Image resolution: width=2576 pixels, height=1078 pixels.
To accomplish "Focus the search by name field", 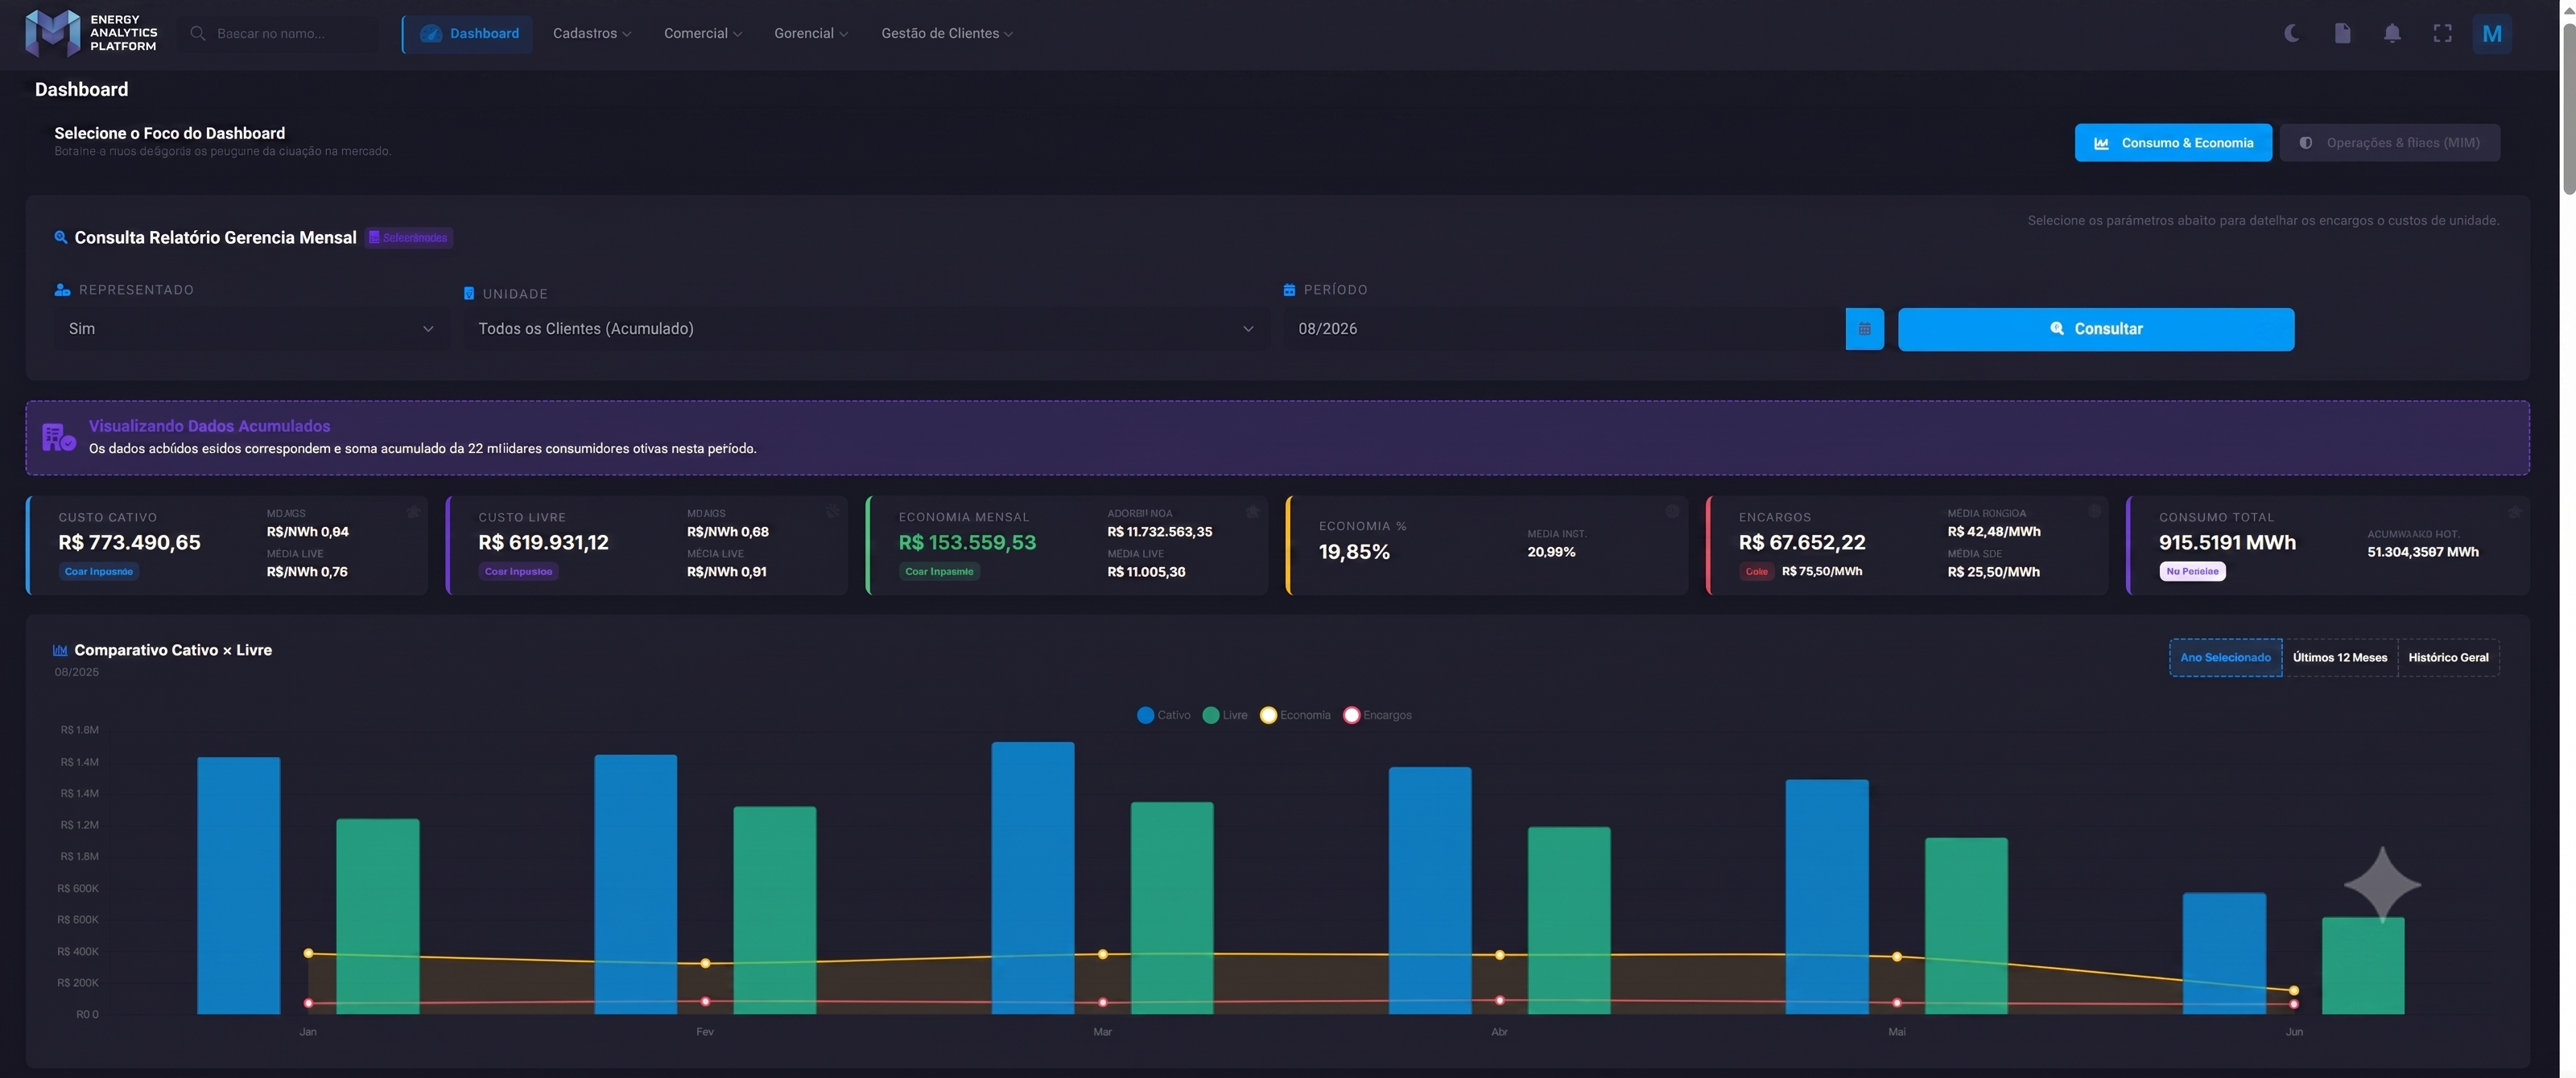I will click(x=280, y=33).
